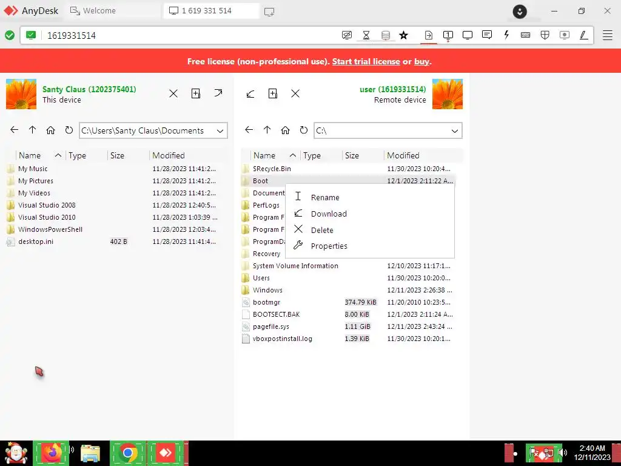621x466 pixels.
Task: Go to home folder in local panel
Action: 51,130
